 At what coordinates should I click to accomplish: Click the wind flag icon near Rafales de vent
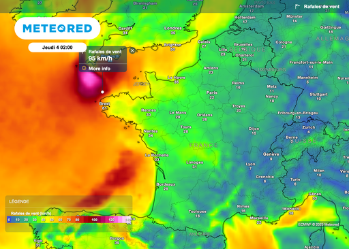[297, 6]
